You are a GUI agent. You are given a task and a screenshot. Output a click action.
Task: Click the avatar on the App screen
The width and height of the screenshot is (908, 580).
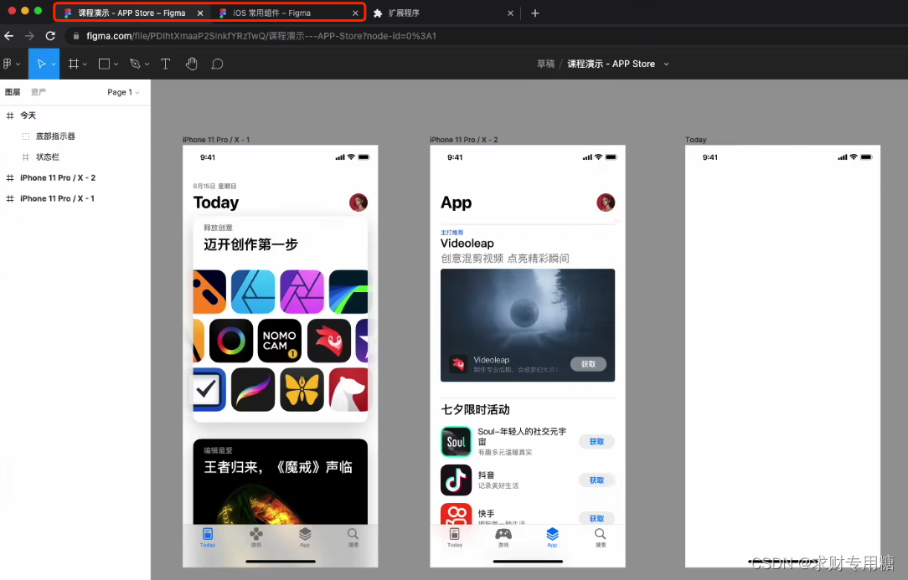coord(606,203)
